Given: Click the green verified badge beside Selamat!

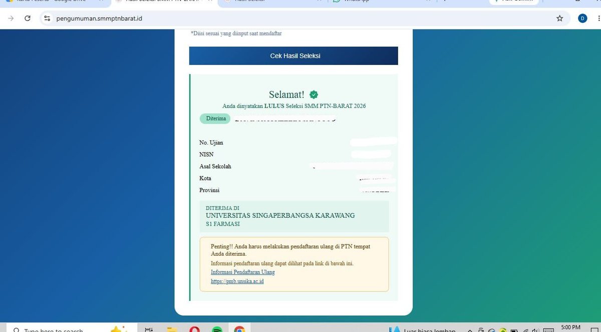Looking at the screenshot, I should 314,94.
